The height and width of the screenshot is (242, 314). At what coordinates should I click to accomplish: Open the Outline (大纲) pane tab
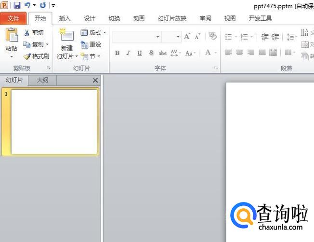pos(42,81)
